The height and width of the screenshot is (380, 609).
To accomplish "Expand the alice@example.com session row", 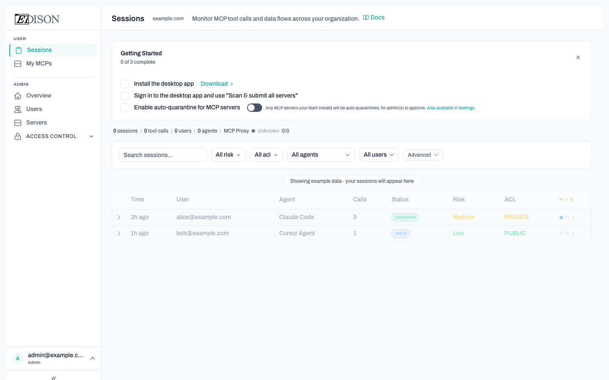I will point(119,217).
